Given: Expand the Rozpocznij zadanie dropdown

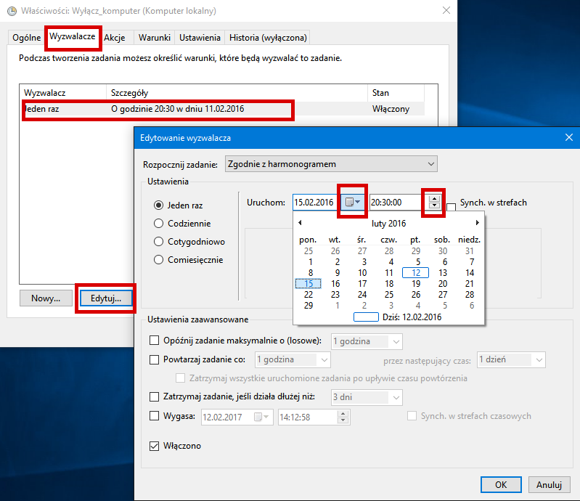Looking at the screenshot, I should pos(331,164).
